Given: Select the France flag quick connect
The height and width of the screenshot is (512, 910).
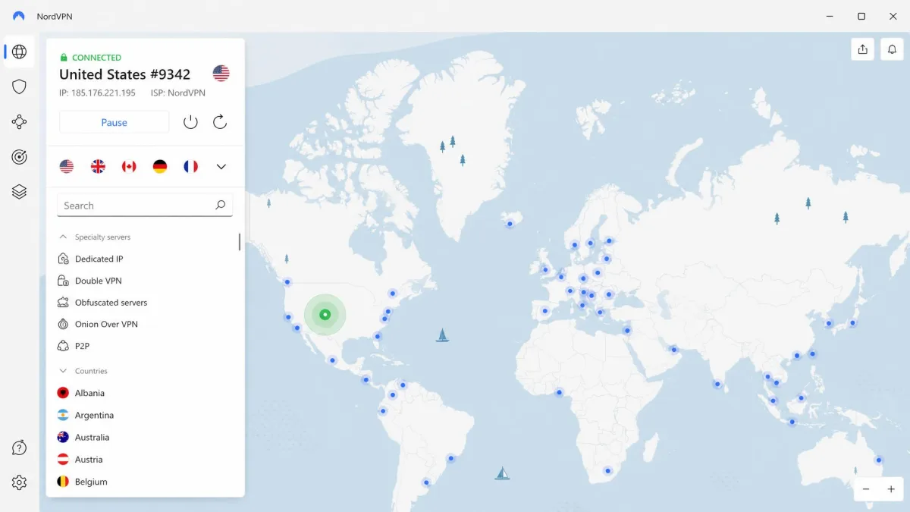Looking at the screenshot, I should 191,166.
